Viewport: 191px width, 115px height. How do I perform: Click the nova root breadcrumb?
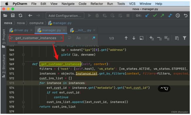click(8, 23)
